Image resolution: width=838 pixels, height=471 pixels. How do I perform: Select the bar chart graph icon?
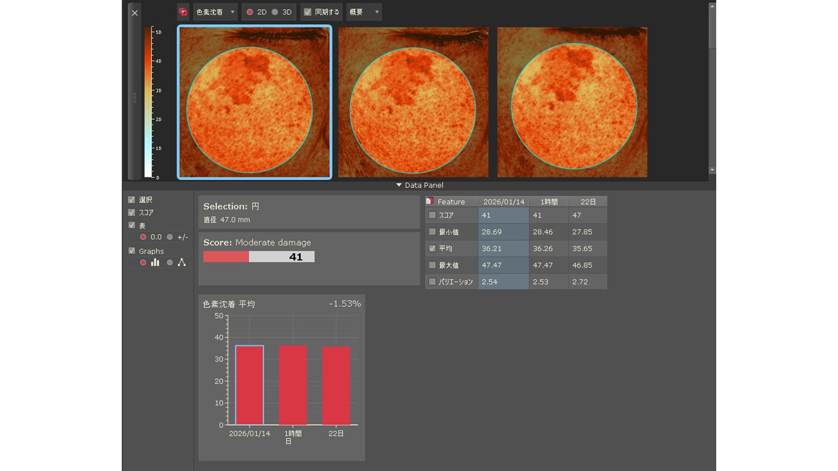pos(155,262)
